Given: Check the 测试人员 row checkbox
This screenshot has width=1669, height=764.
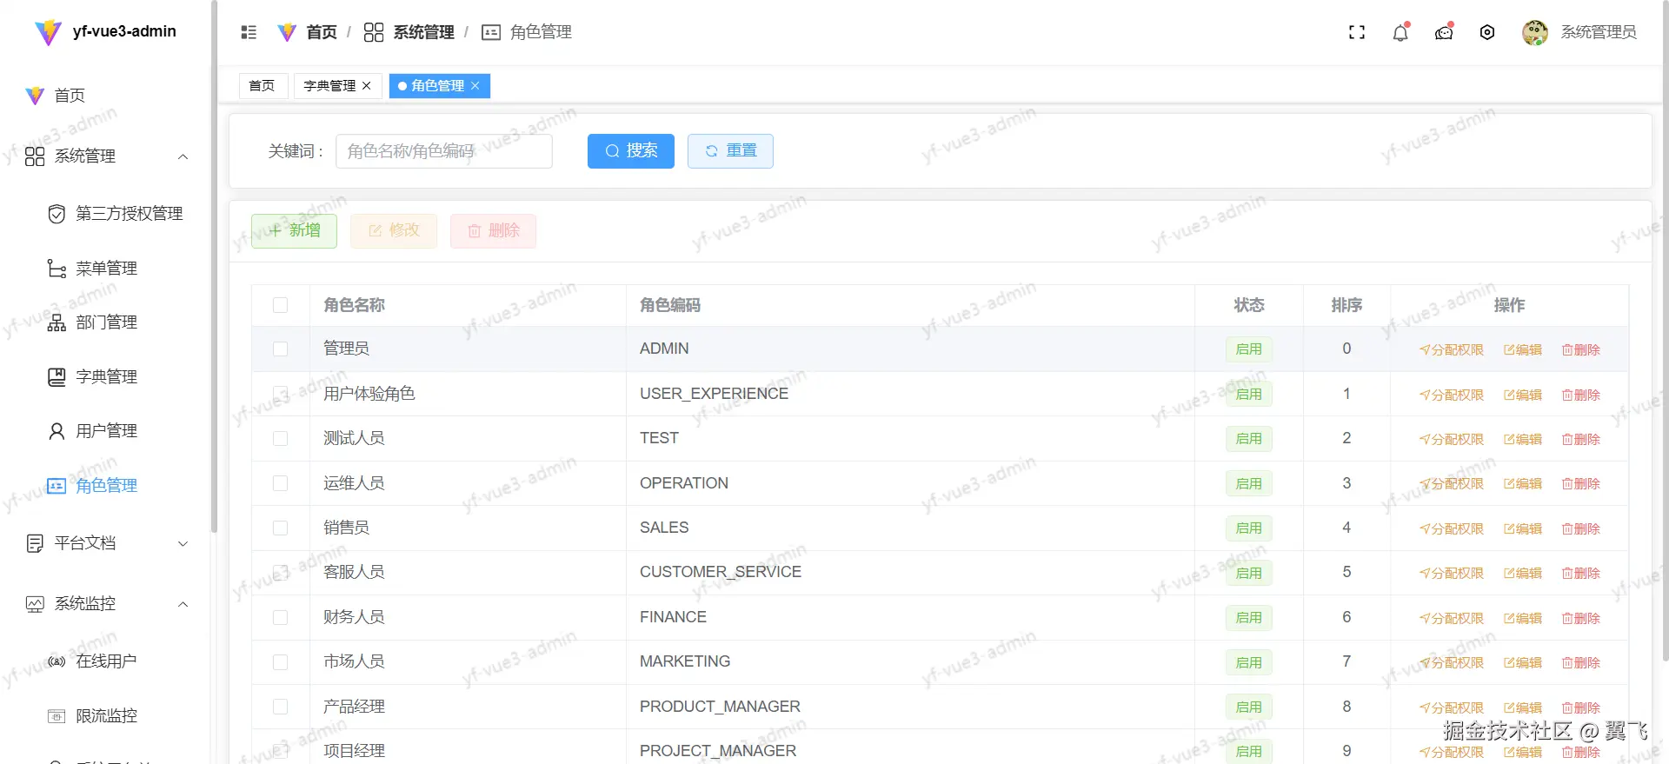Looking at the screenshot, I should (280, 438).
